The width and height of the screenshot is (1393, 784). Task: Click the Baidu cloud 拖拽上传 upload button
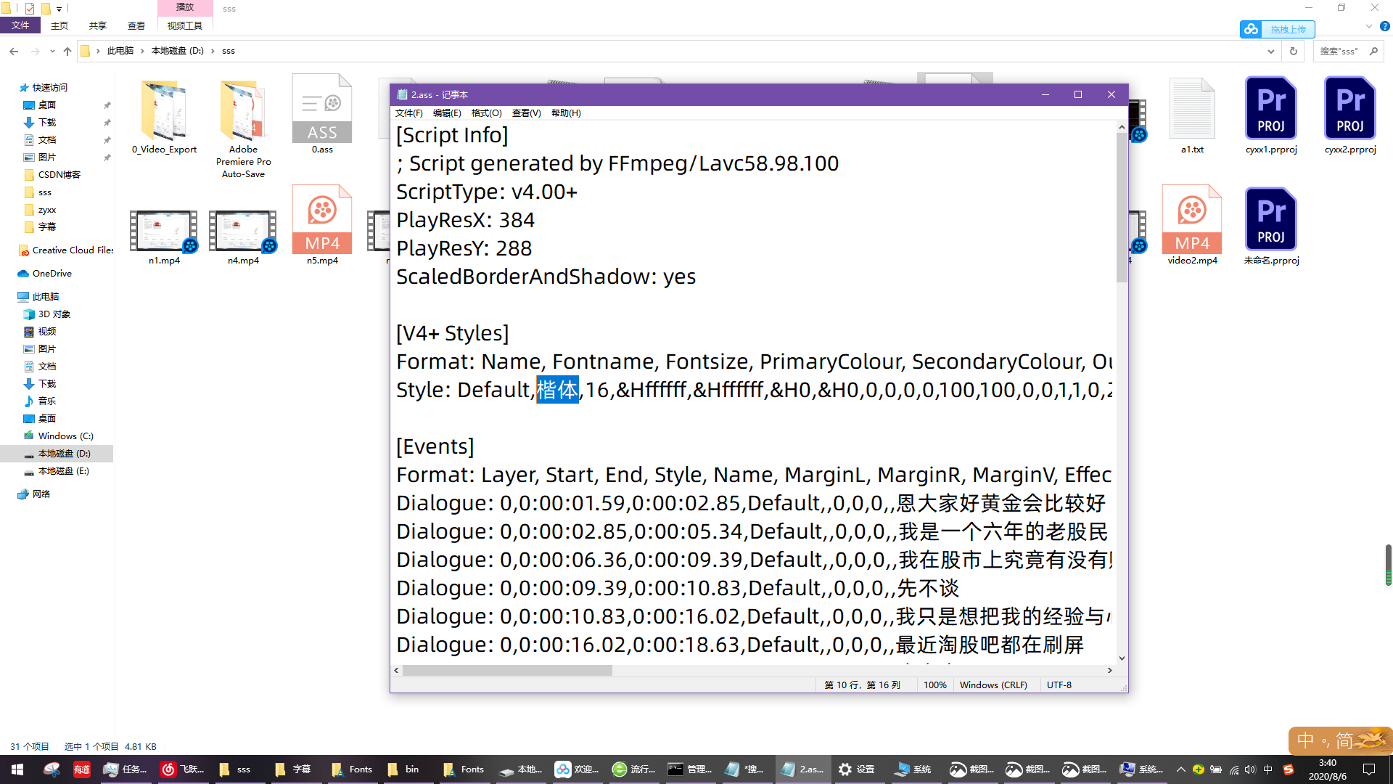1278,29
